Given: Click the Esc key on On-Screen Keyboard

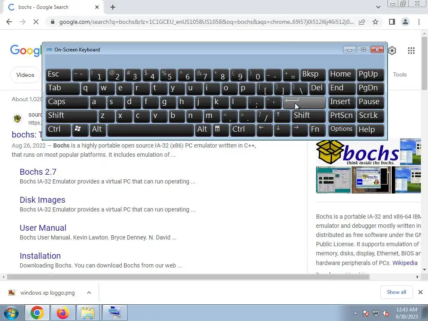Looking at the screenshot, I should tap(59, 75).
